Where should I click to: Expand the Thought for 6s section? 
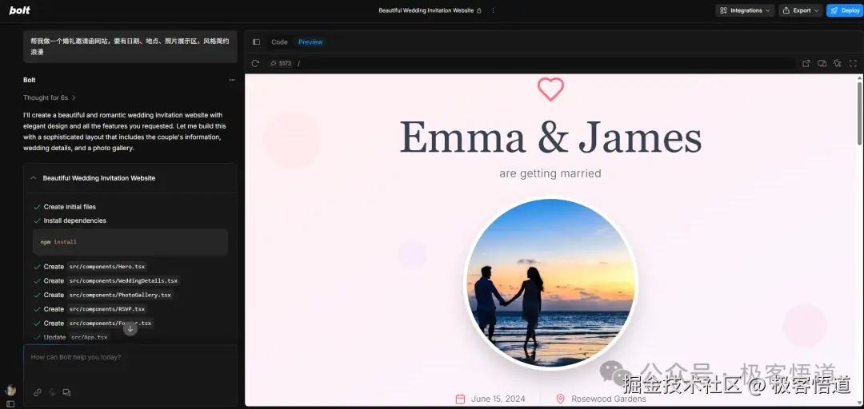[50, 97]
